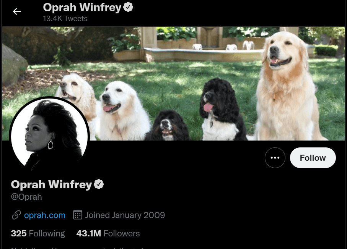The width and height of the screenshot is (347, 249).
Task: Click the Oprah Winfrey title in the top header
Action: point(82,7)
